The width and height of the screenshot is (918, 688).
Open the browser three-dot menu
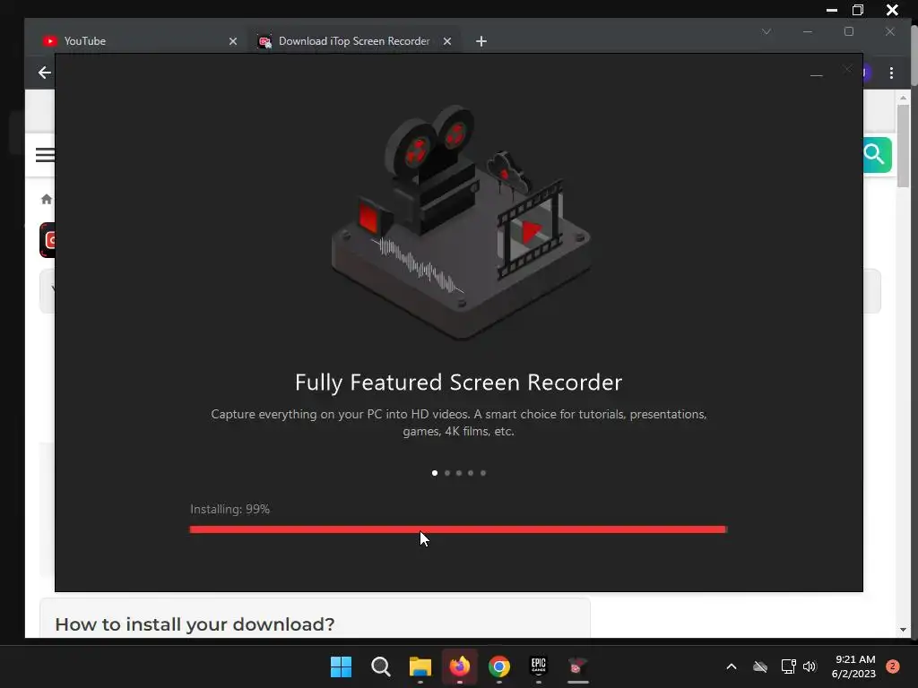(x=891, y=73)
